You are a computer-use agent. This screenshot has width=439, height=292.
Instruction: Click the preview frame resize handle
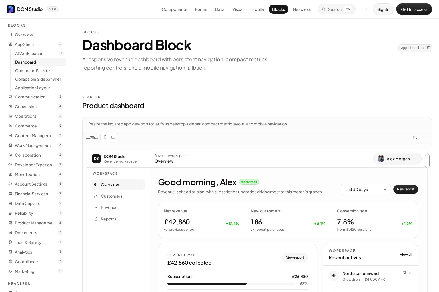427,161
